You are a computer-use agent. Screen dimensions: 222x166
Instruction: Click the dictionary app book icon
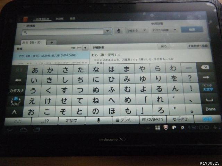[x=25, y=19]
